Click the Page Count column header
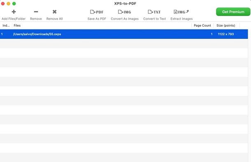This screenshot has width=251, height=162. click(202, 25)
